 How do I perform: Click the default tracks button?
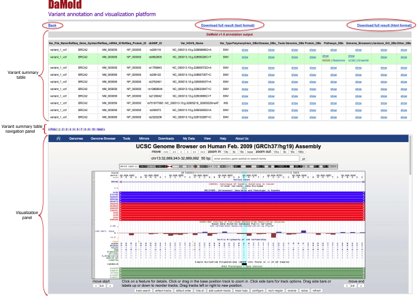(x=163, y=290)
